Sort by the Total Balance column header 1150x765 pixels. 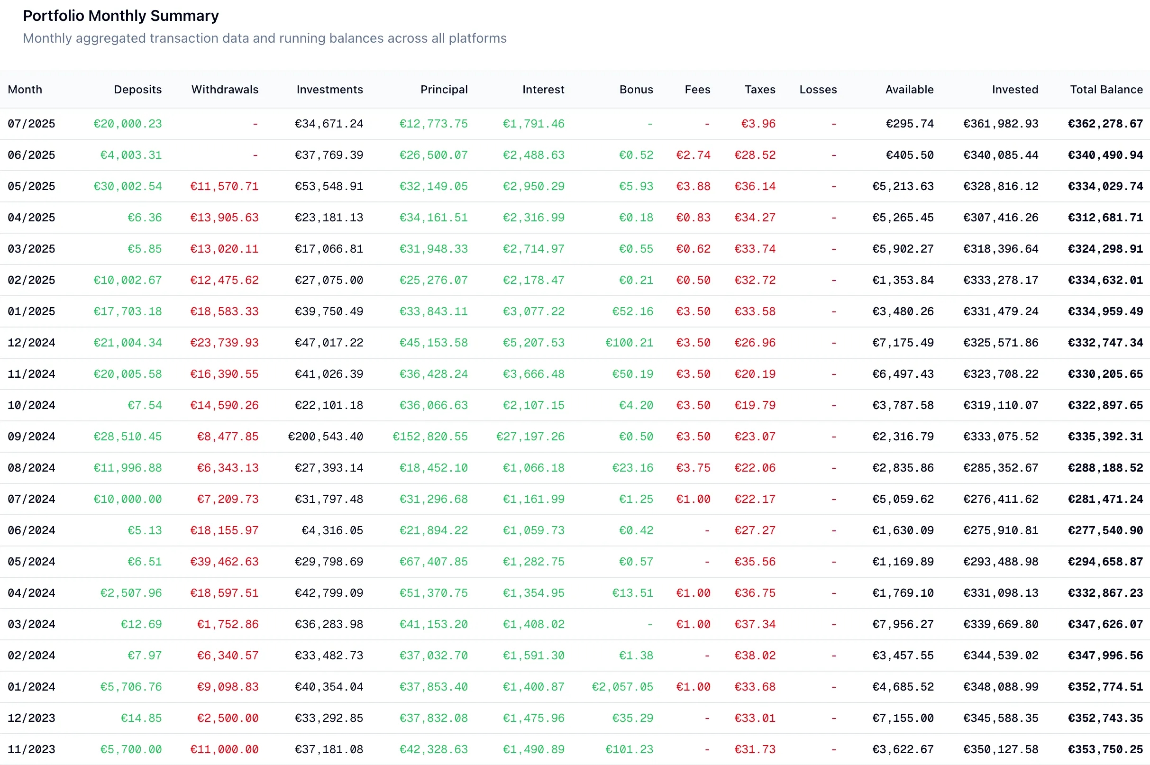1106,89
